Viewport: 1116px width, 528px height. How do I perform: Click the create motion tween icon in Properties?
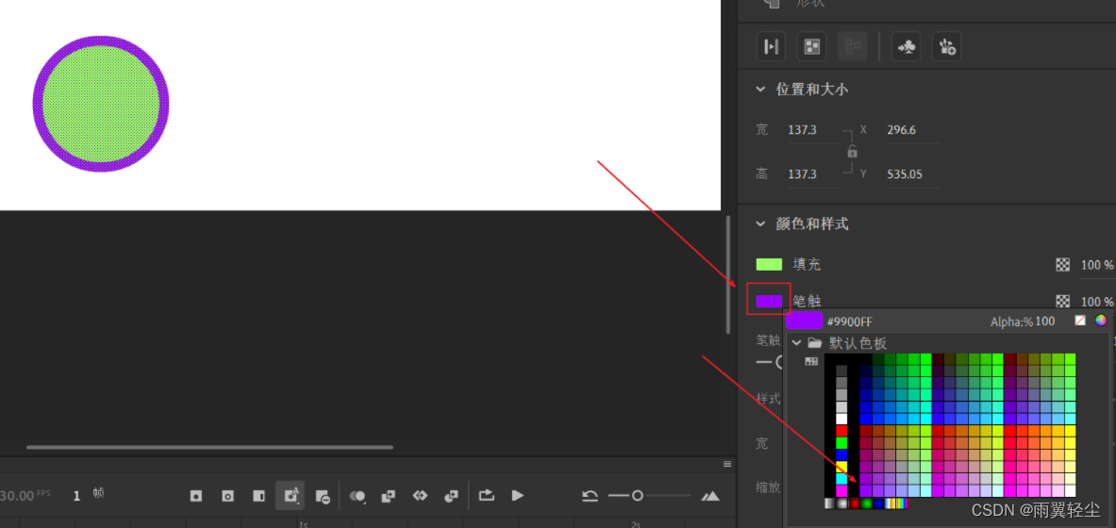pyautogui.click(x=771, y=47)
